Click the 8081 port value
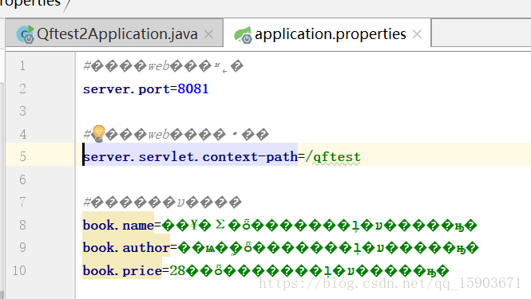The height and width of the screenshot is (299, 531). pyautogui.click(x=193, y=89)
